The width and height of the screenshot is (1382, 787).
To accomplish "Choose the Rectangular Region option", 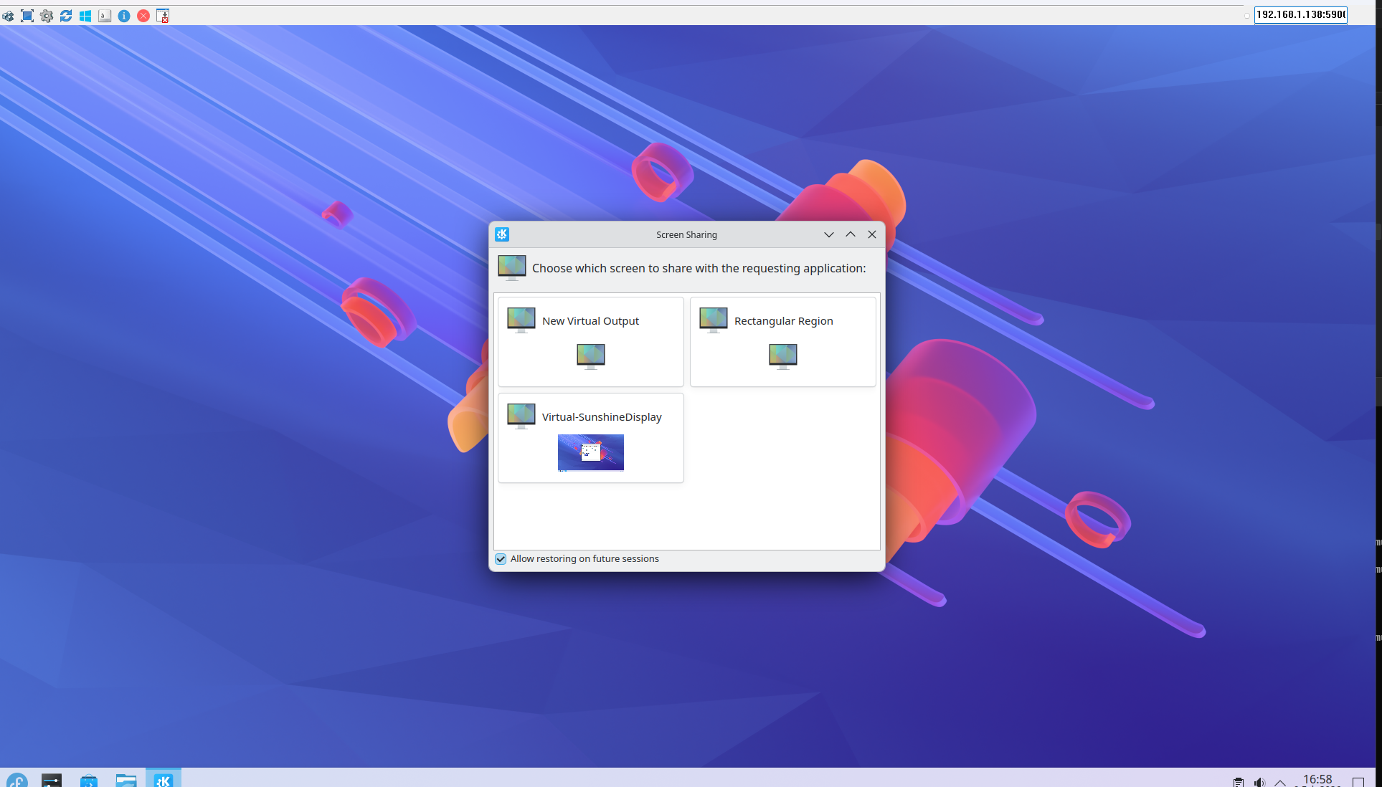I will (x=782, y=342).
